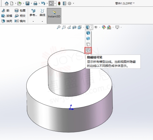Open Options with the gear icon
153x140 pixels.
click(70, 4)
